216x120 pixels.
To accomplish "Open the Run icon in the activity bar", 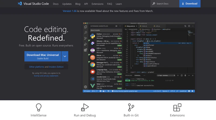I will pos(86,44).
